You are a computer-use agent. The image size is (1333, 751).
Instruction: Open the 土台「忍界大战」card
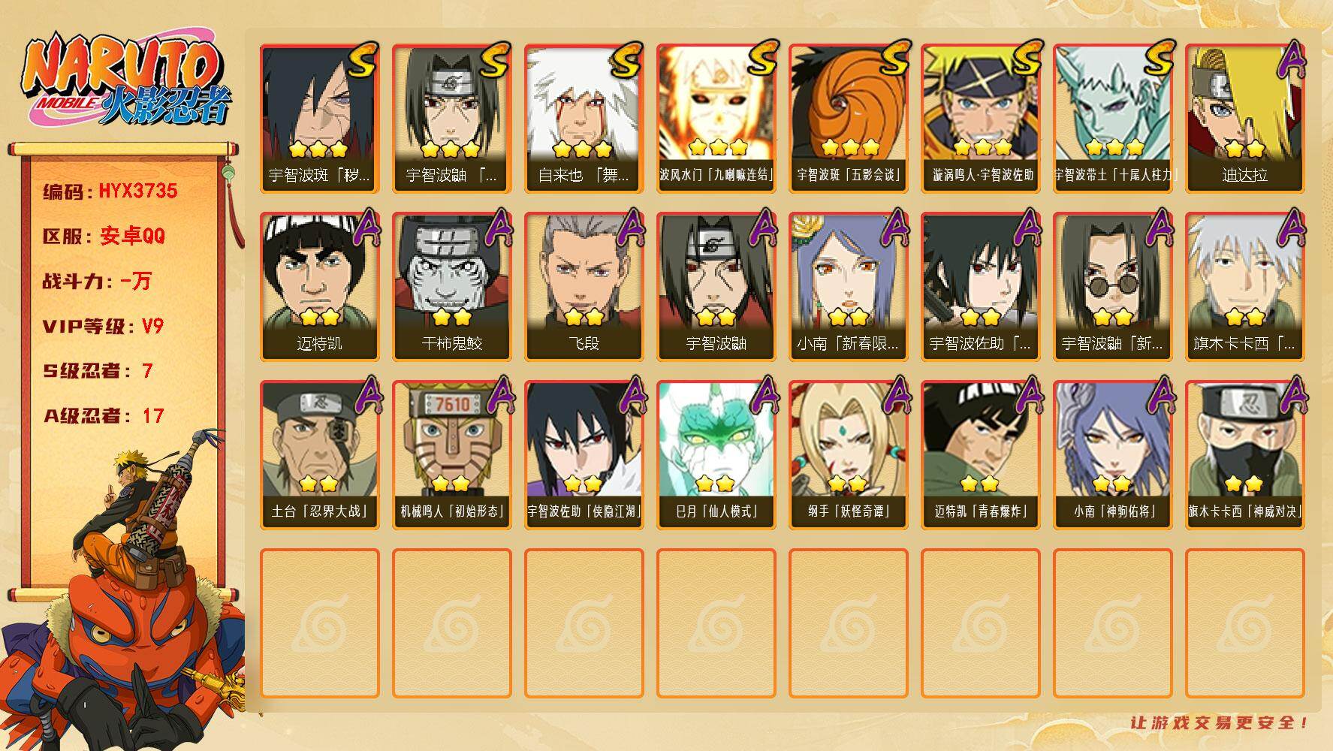(320, 454)
